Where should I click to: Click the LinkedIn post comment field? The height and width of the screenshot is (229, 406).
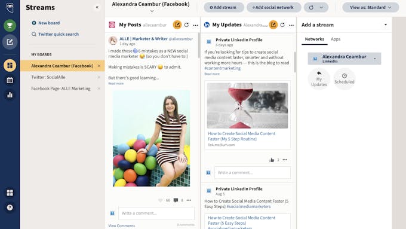253,173
